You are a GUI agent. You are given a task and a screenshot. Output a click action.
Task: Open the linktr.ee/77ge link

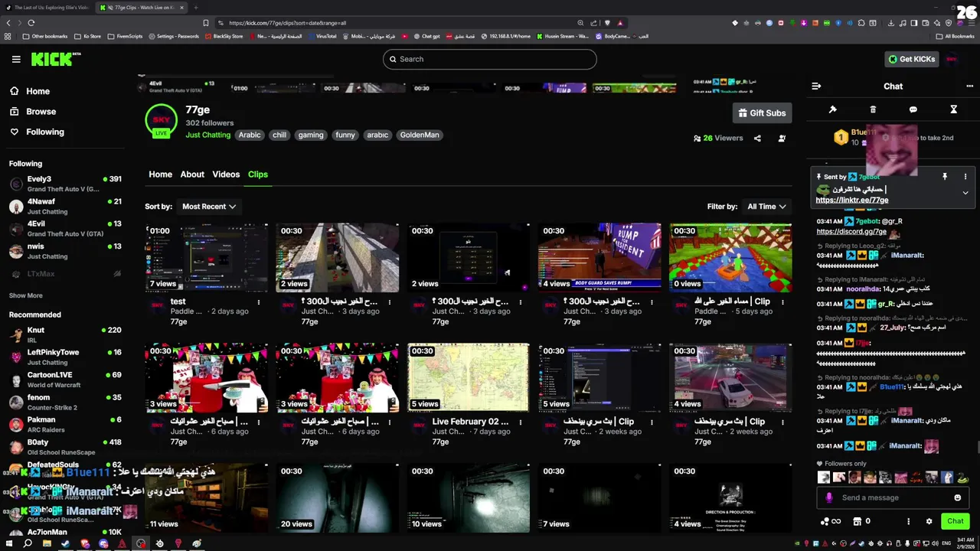[852, 201]
